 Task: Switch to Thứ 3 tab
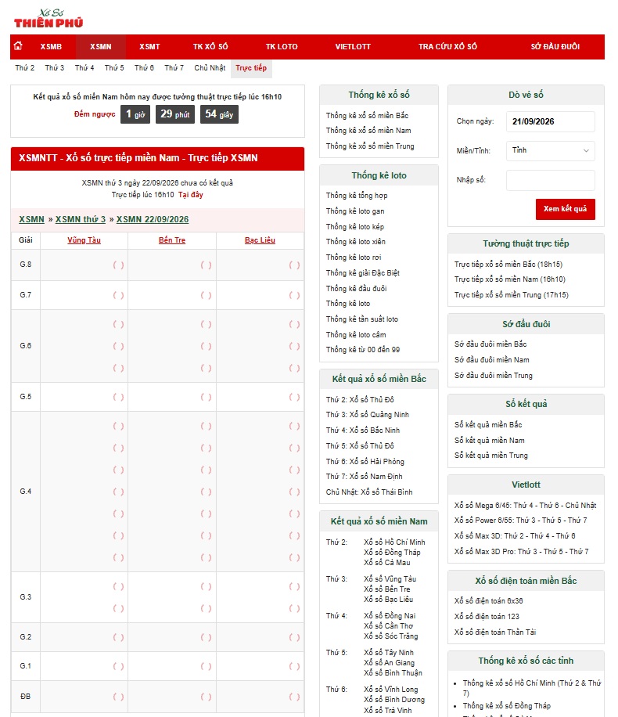(55, 67)
